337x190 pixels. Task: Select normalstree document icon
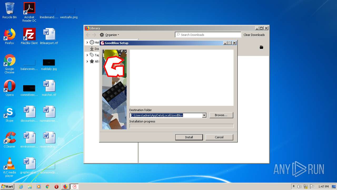pos(49,114)
